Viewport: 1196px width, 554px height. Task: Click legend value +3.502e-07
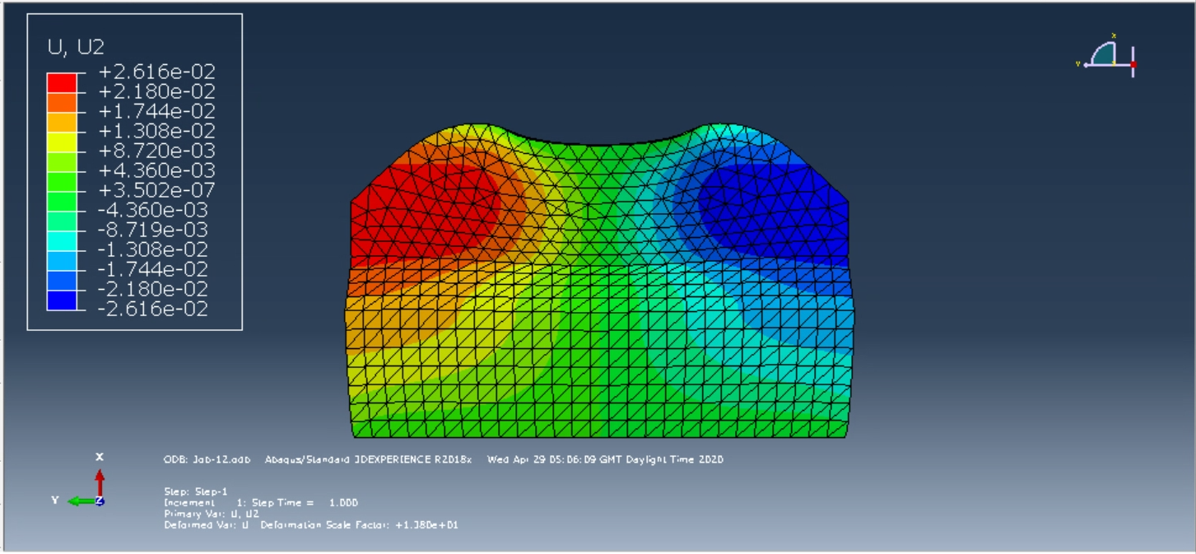[156, 190]
